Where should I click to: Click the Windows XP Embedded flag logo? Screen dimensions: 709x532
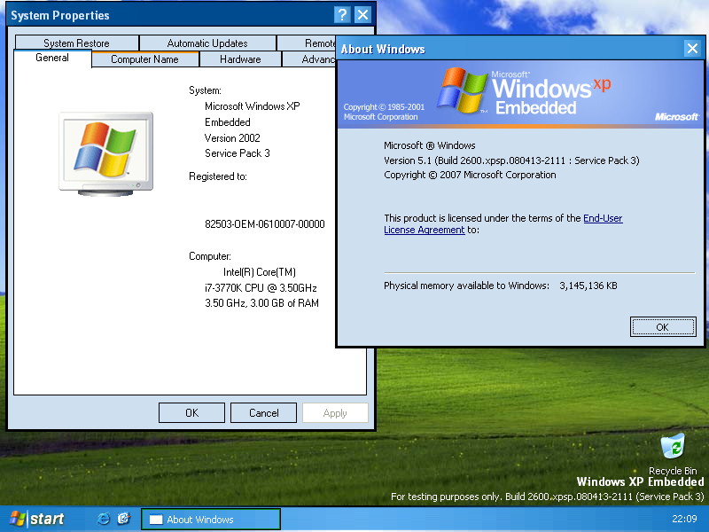click(x=462, y=90)
